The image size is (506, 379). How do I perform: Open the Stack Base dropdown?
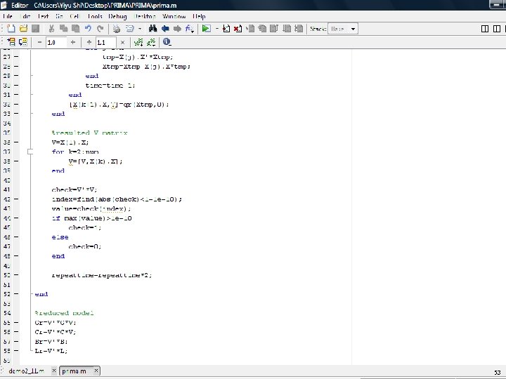pyautogui.click(x=343, y=29)
